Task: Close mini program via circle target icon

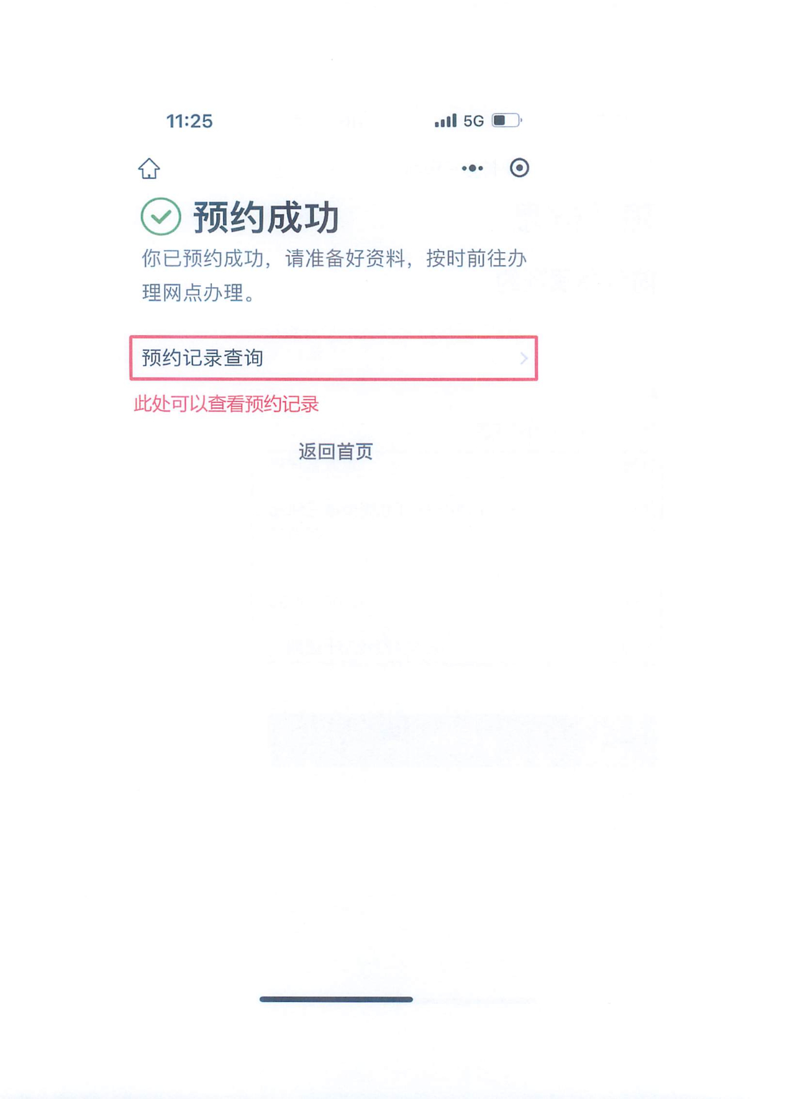Action: [519, 168]
